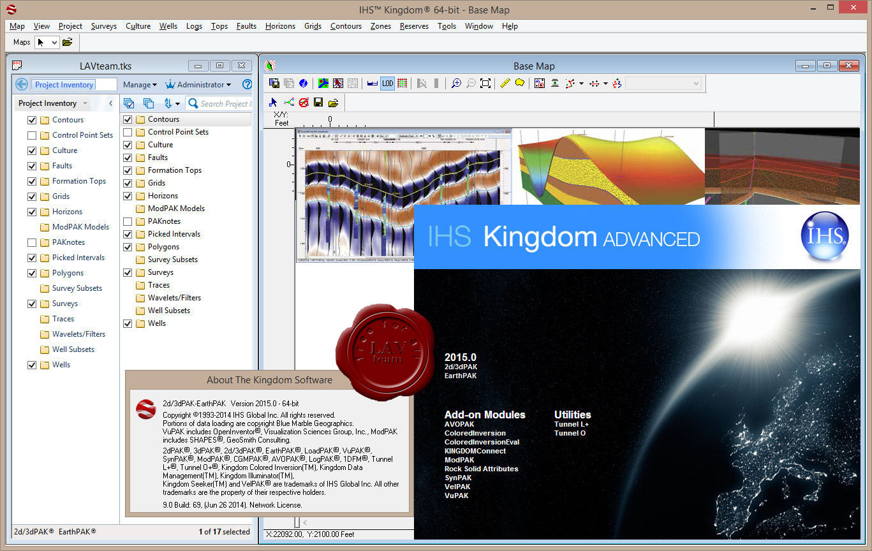Check Control Point Sets in left tree pane
The width and height of the screenshot is (872, 551).
[x=32, y=135]
